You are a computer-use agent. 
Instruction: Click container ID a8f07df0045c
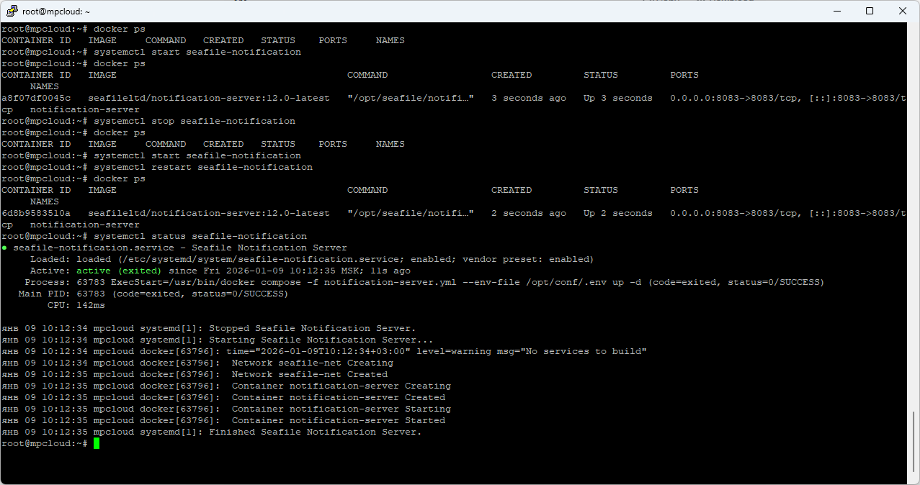(x=36, y=98)
